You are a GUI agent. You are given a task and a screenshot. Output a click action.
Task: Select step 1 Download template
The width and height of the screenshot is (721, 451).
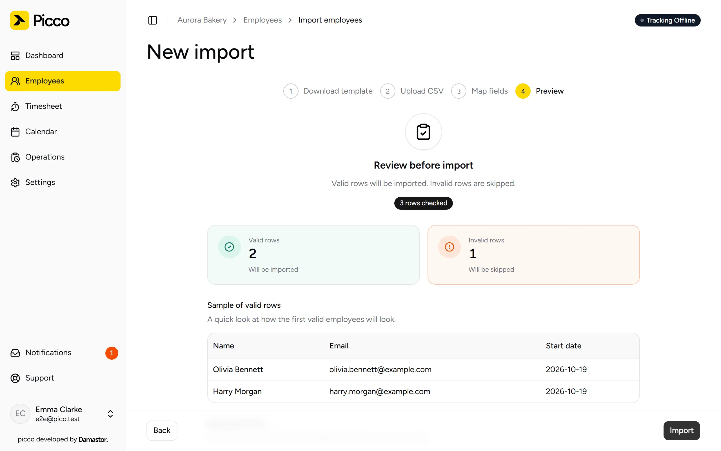(328, 91)
